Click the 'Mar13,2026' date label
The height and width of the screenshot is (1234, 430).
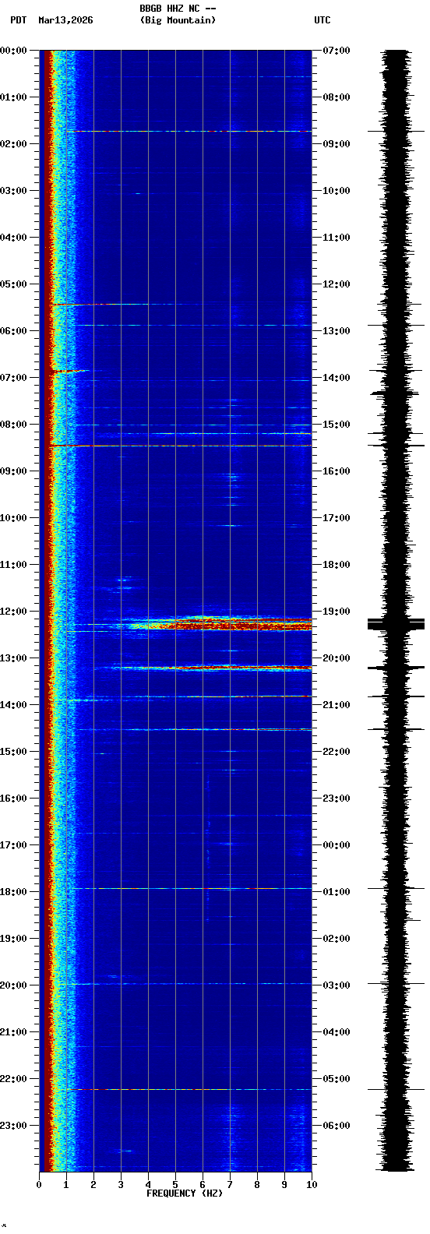(65, 20)
